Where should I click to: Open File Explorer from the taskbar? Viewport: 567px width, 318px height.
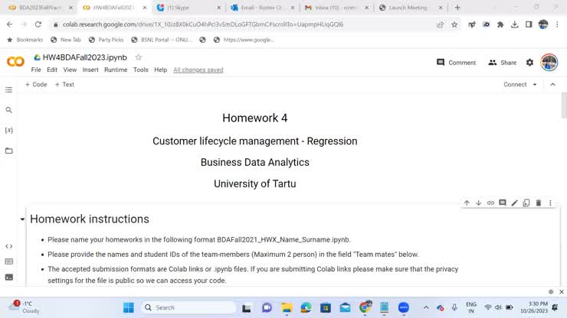pyautogui.click(x=287, y=307)
